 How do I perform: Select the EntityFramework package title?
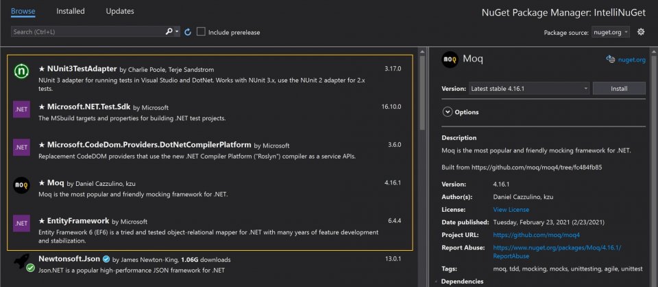click(x=78, y=221)
